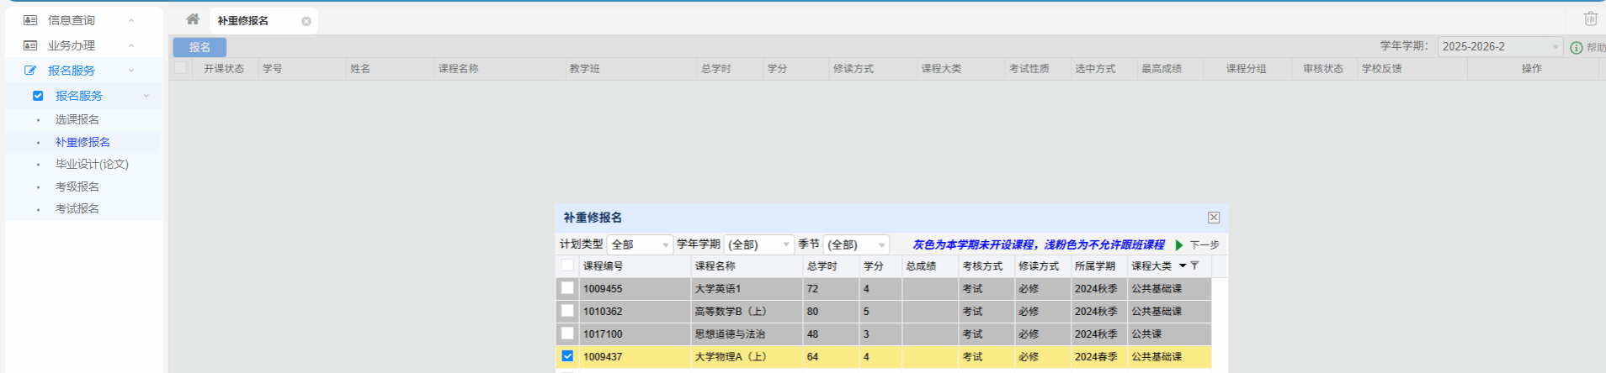Open the 学年学期 2025-2026-2 dropdown
The height and width of the screenshot is (373, 1606).
(x=1499, y=47)
